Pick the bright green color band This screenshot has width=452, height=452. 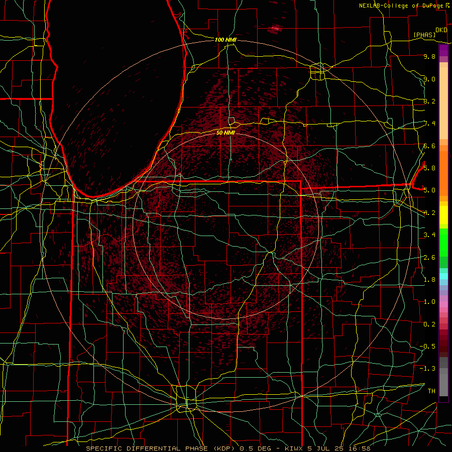click(443, 243)
